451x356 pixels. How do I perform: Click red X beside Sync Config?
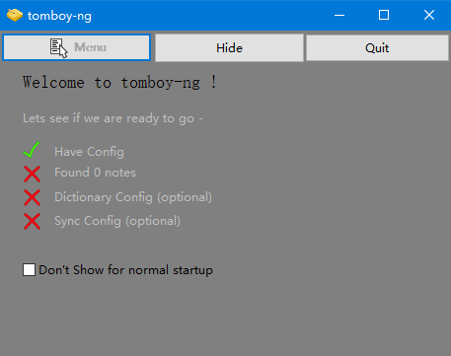coord(32,221)
